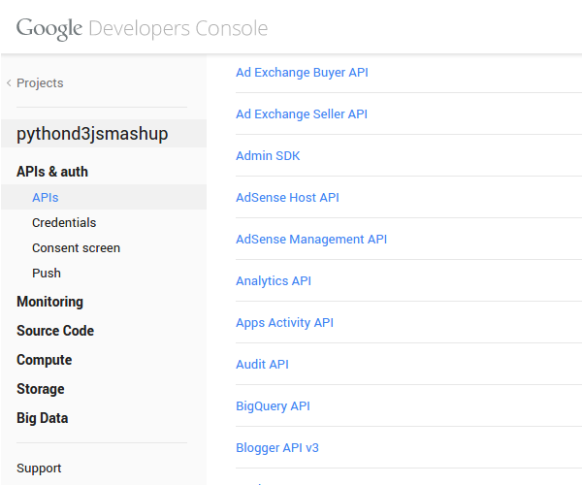Open Ad Exchange Buyer API

point(302,73)
